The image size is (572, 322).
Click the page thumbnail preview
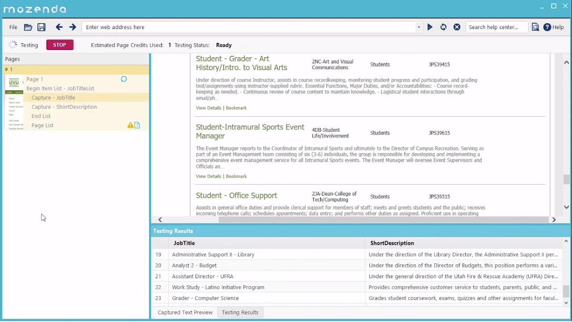tap(14, 103)
